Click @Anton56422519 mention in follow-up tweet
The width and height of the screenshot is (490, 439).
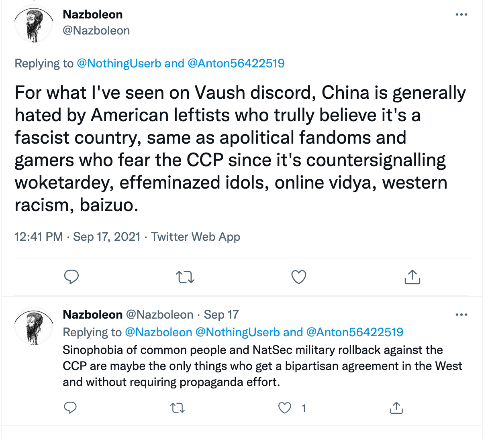point(355,332)
